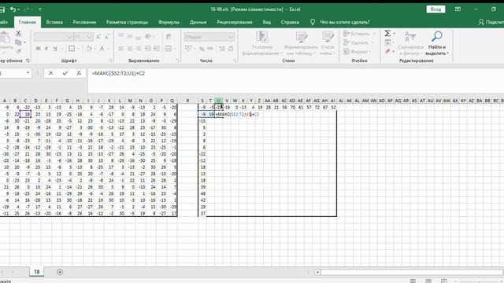Screen dimensions: 504x283
Task: Toggle Italic (К) formatting
Action: pos(46,49)
